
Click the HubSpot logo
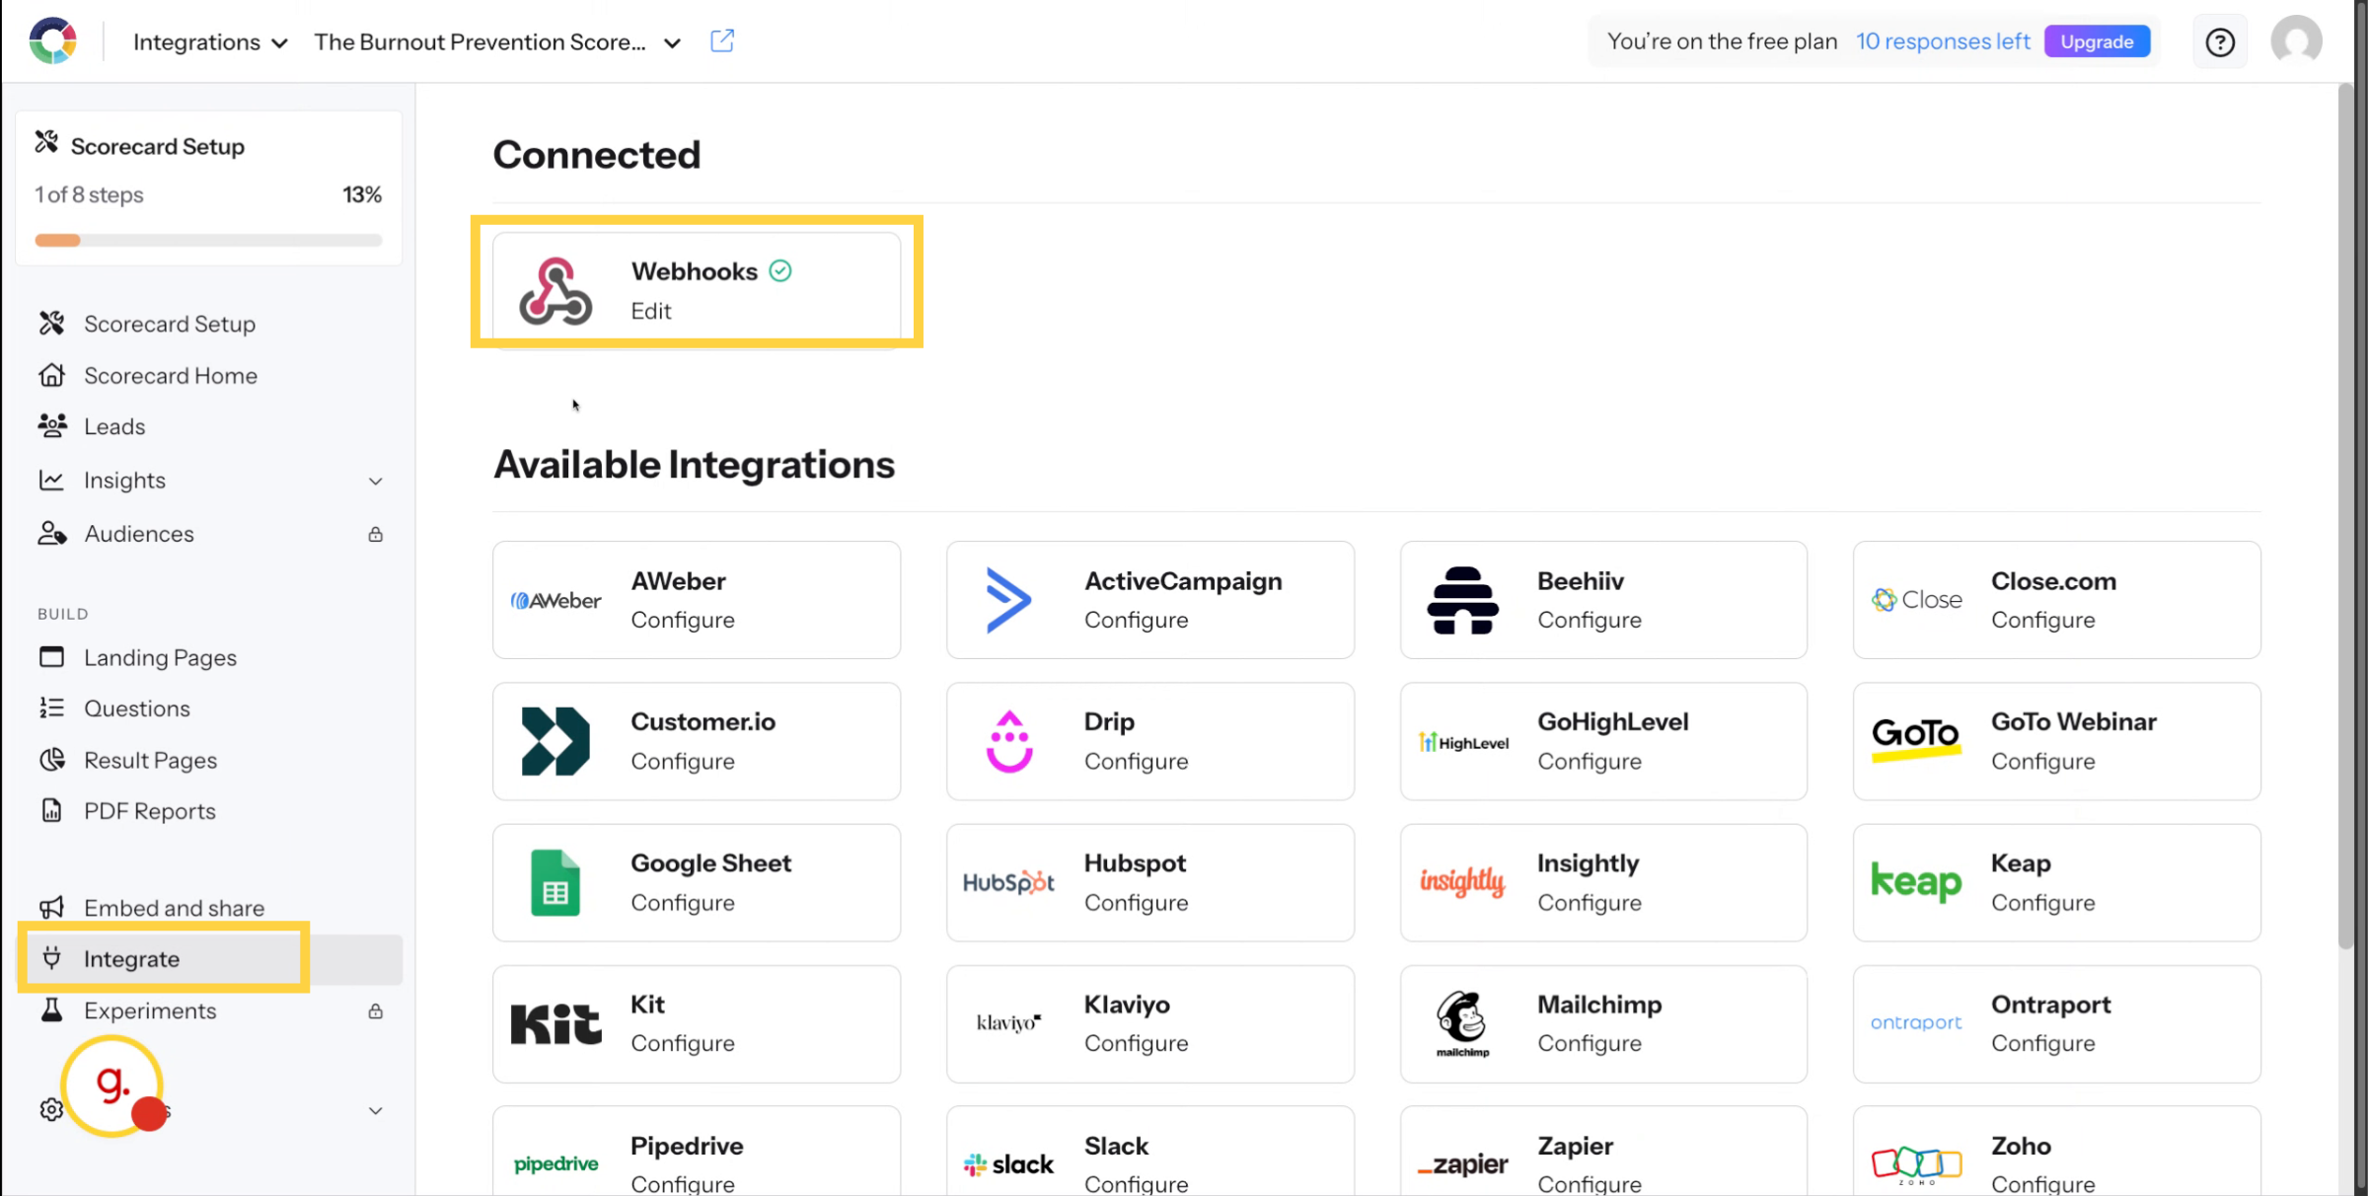1008,882
